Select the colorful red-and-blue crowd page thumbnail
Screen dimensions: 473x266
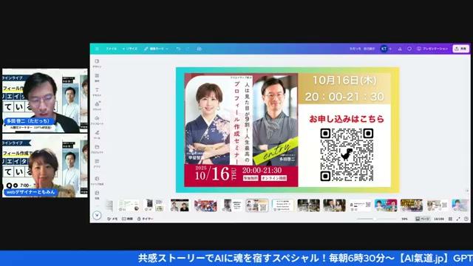(205, 205)
